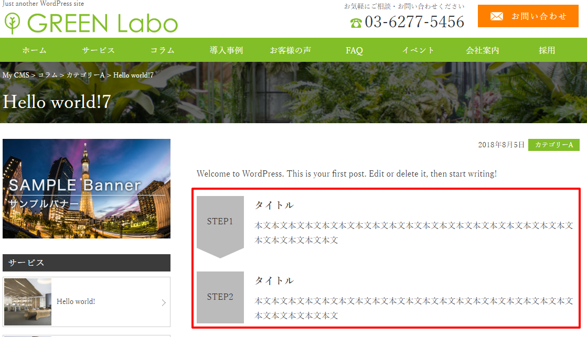Image resolution: width=587 pixels, height=337 pixels.
Task: Open 会社案内 in the navigation bar
Action: click(x=482, y=50)
